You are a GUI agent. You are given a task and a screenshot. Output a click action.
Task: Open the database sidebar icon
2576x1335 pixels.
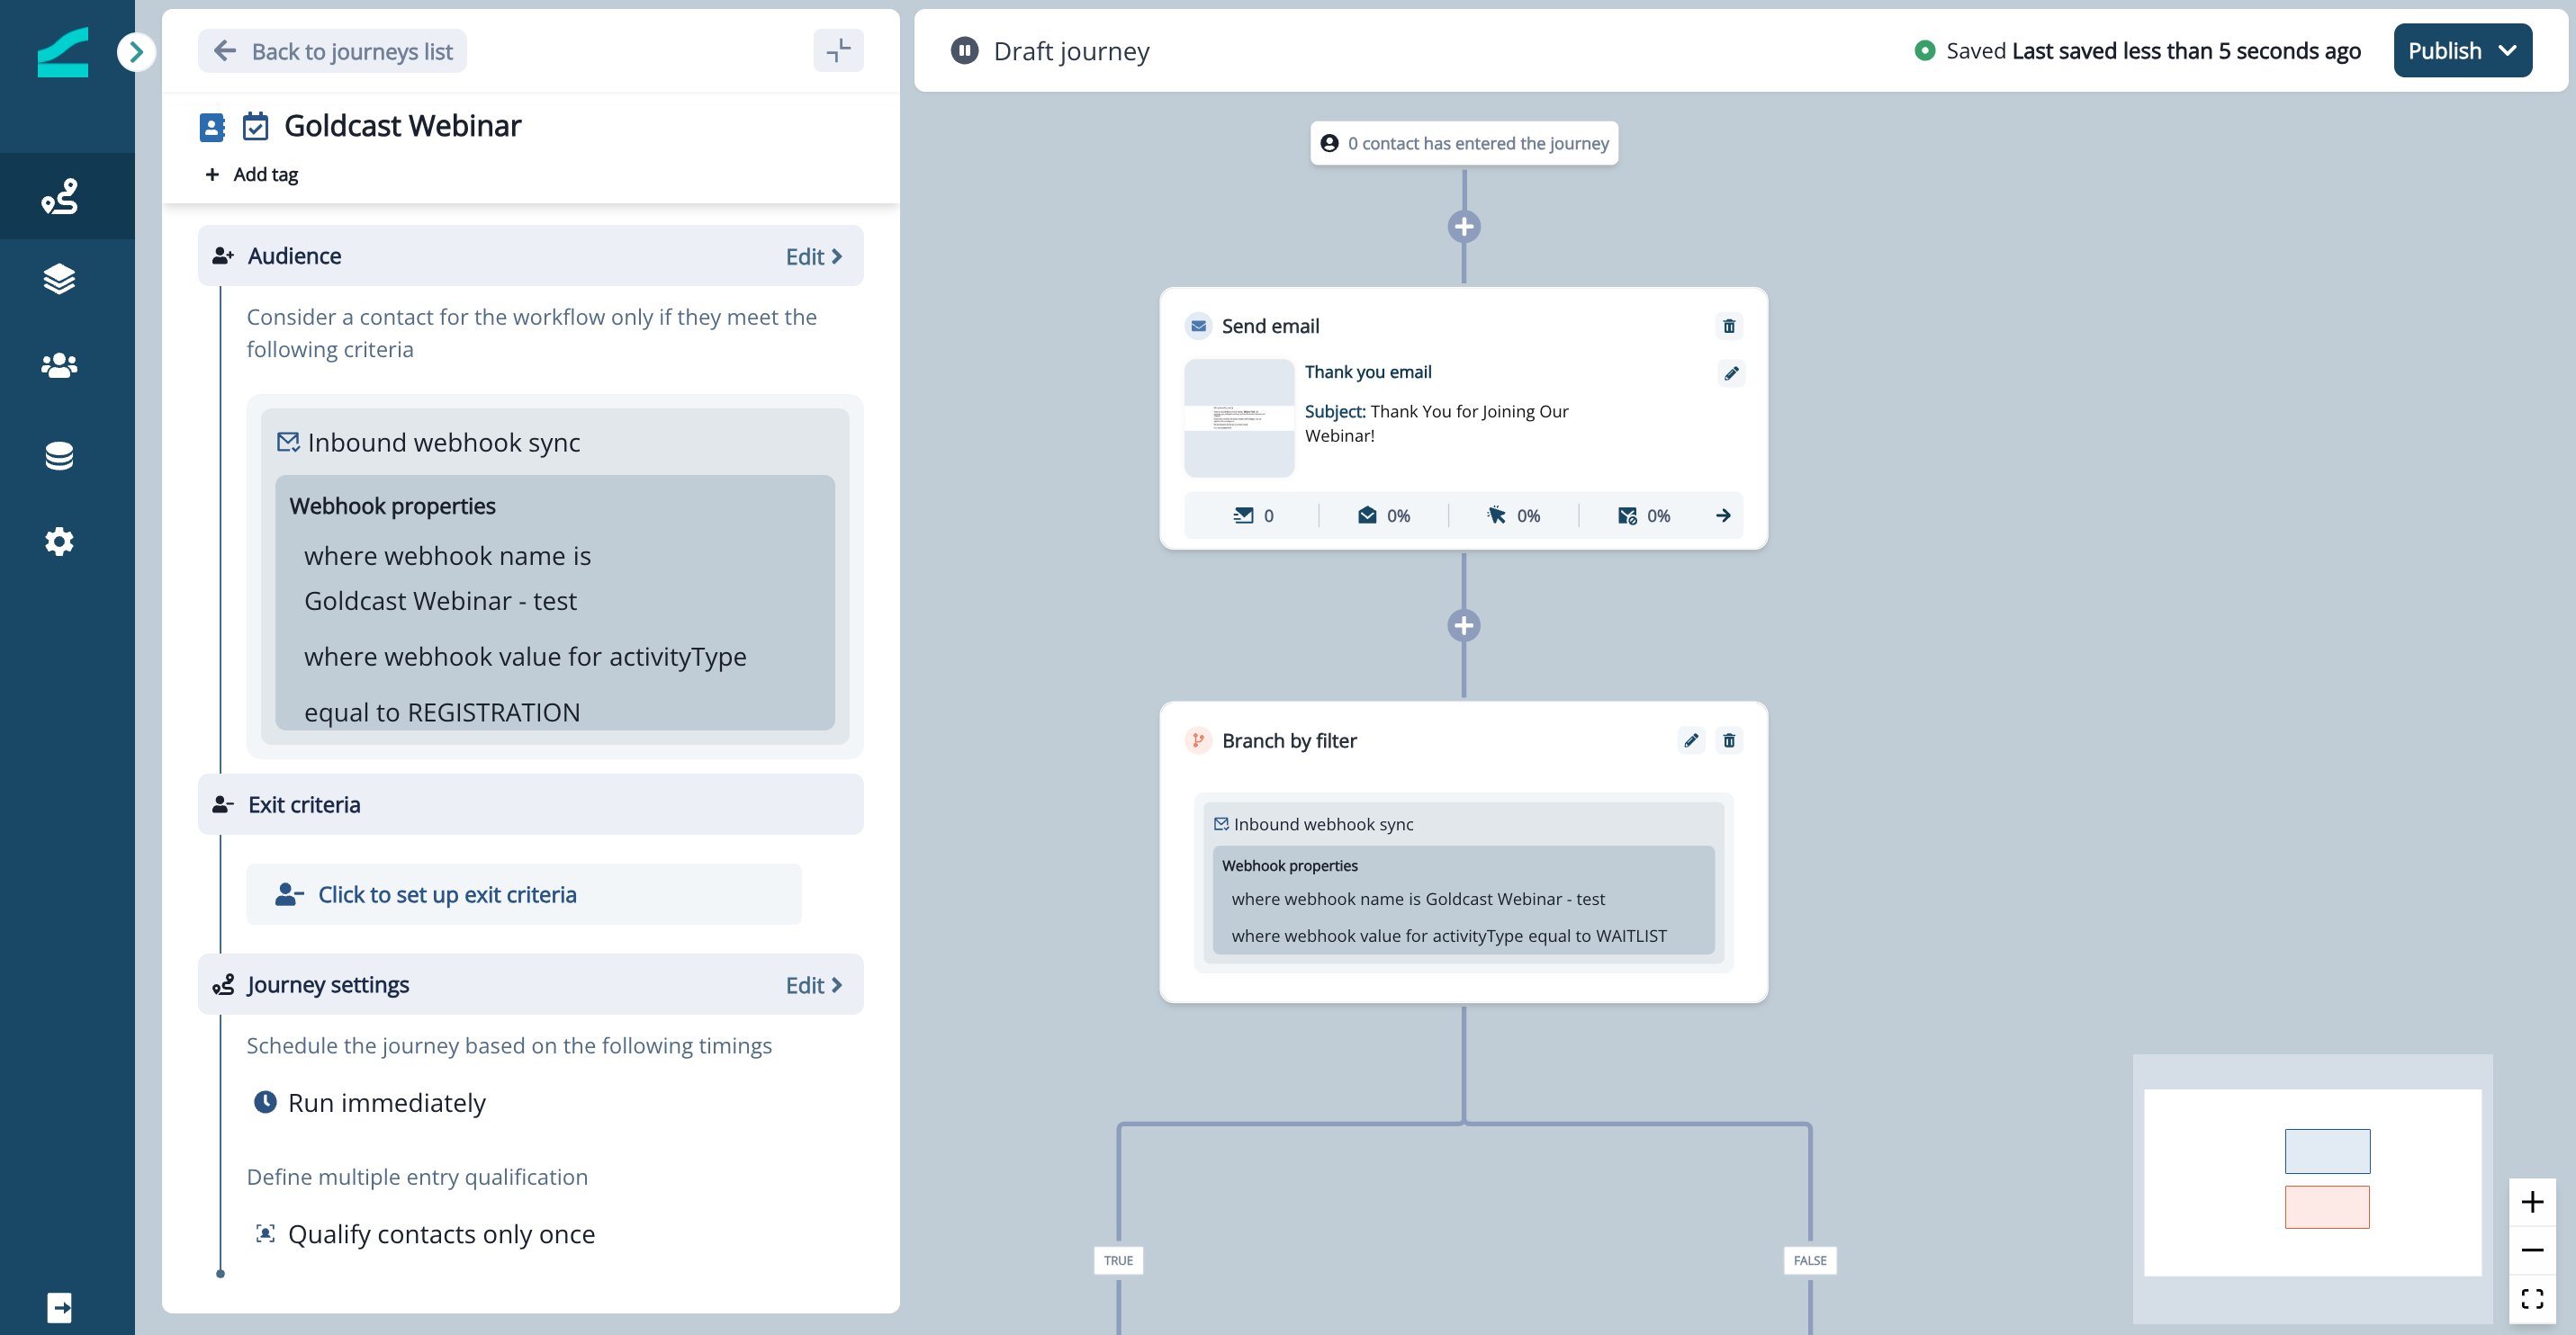pyautogui.click(x=60, y=456)
